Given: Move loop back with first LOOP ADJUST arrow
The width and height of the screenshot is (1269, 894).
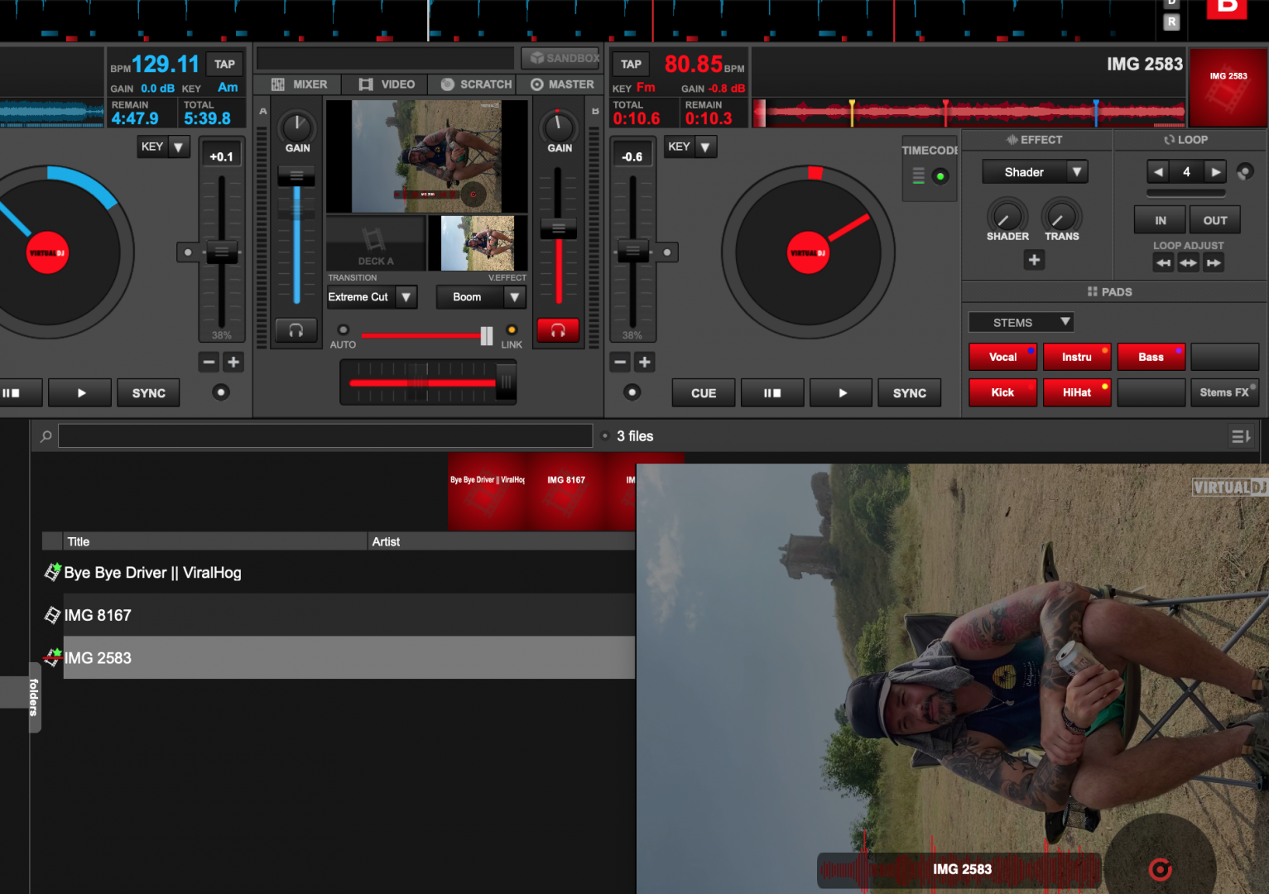Looking at the screenshot, I should point(1163,263).
